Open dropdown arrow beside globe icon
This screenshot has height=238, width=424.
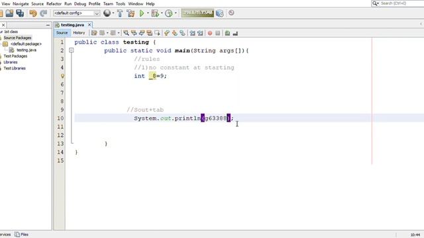point(113,13)
